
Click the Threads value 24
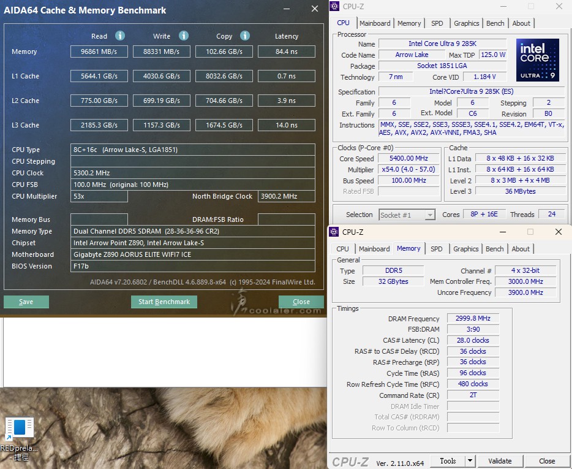click(552, 214)
